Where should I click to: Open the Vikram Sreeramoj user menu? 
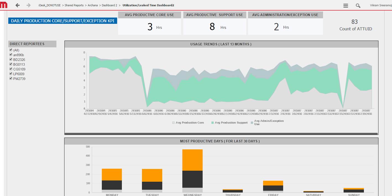point(381,5)
